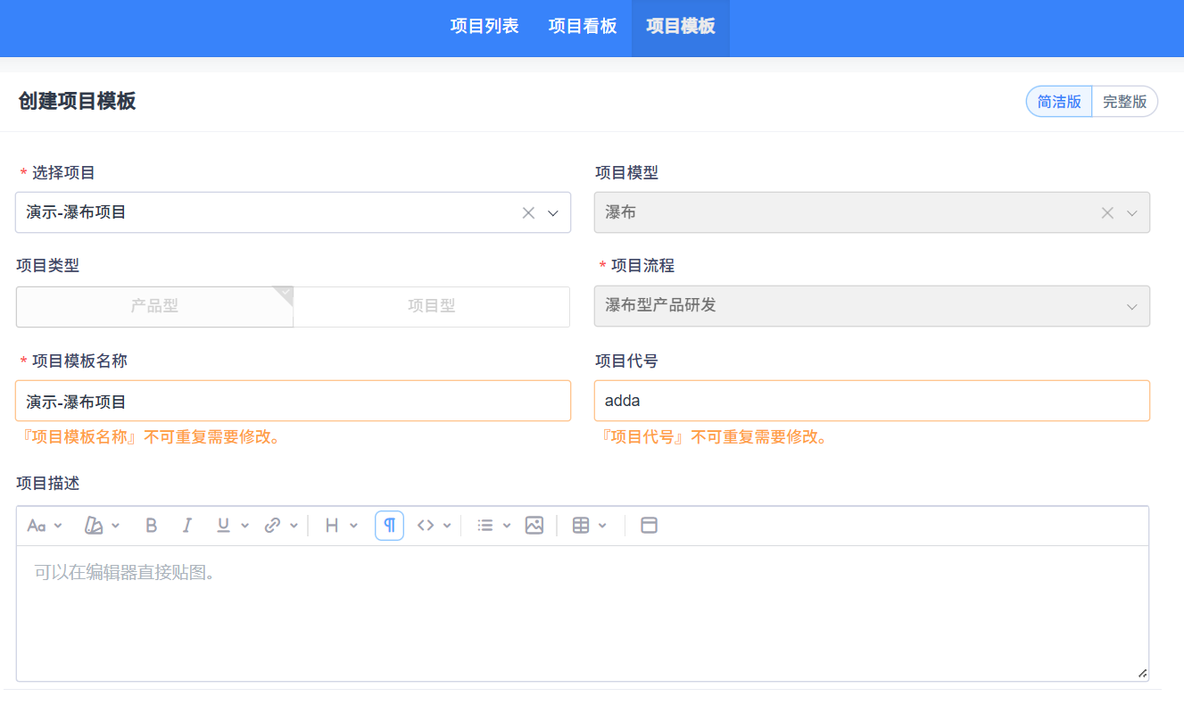Expand the 选择项目 dropdown arrow

click(x=552, y=213)
